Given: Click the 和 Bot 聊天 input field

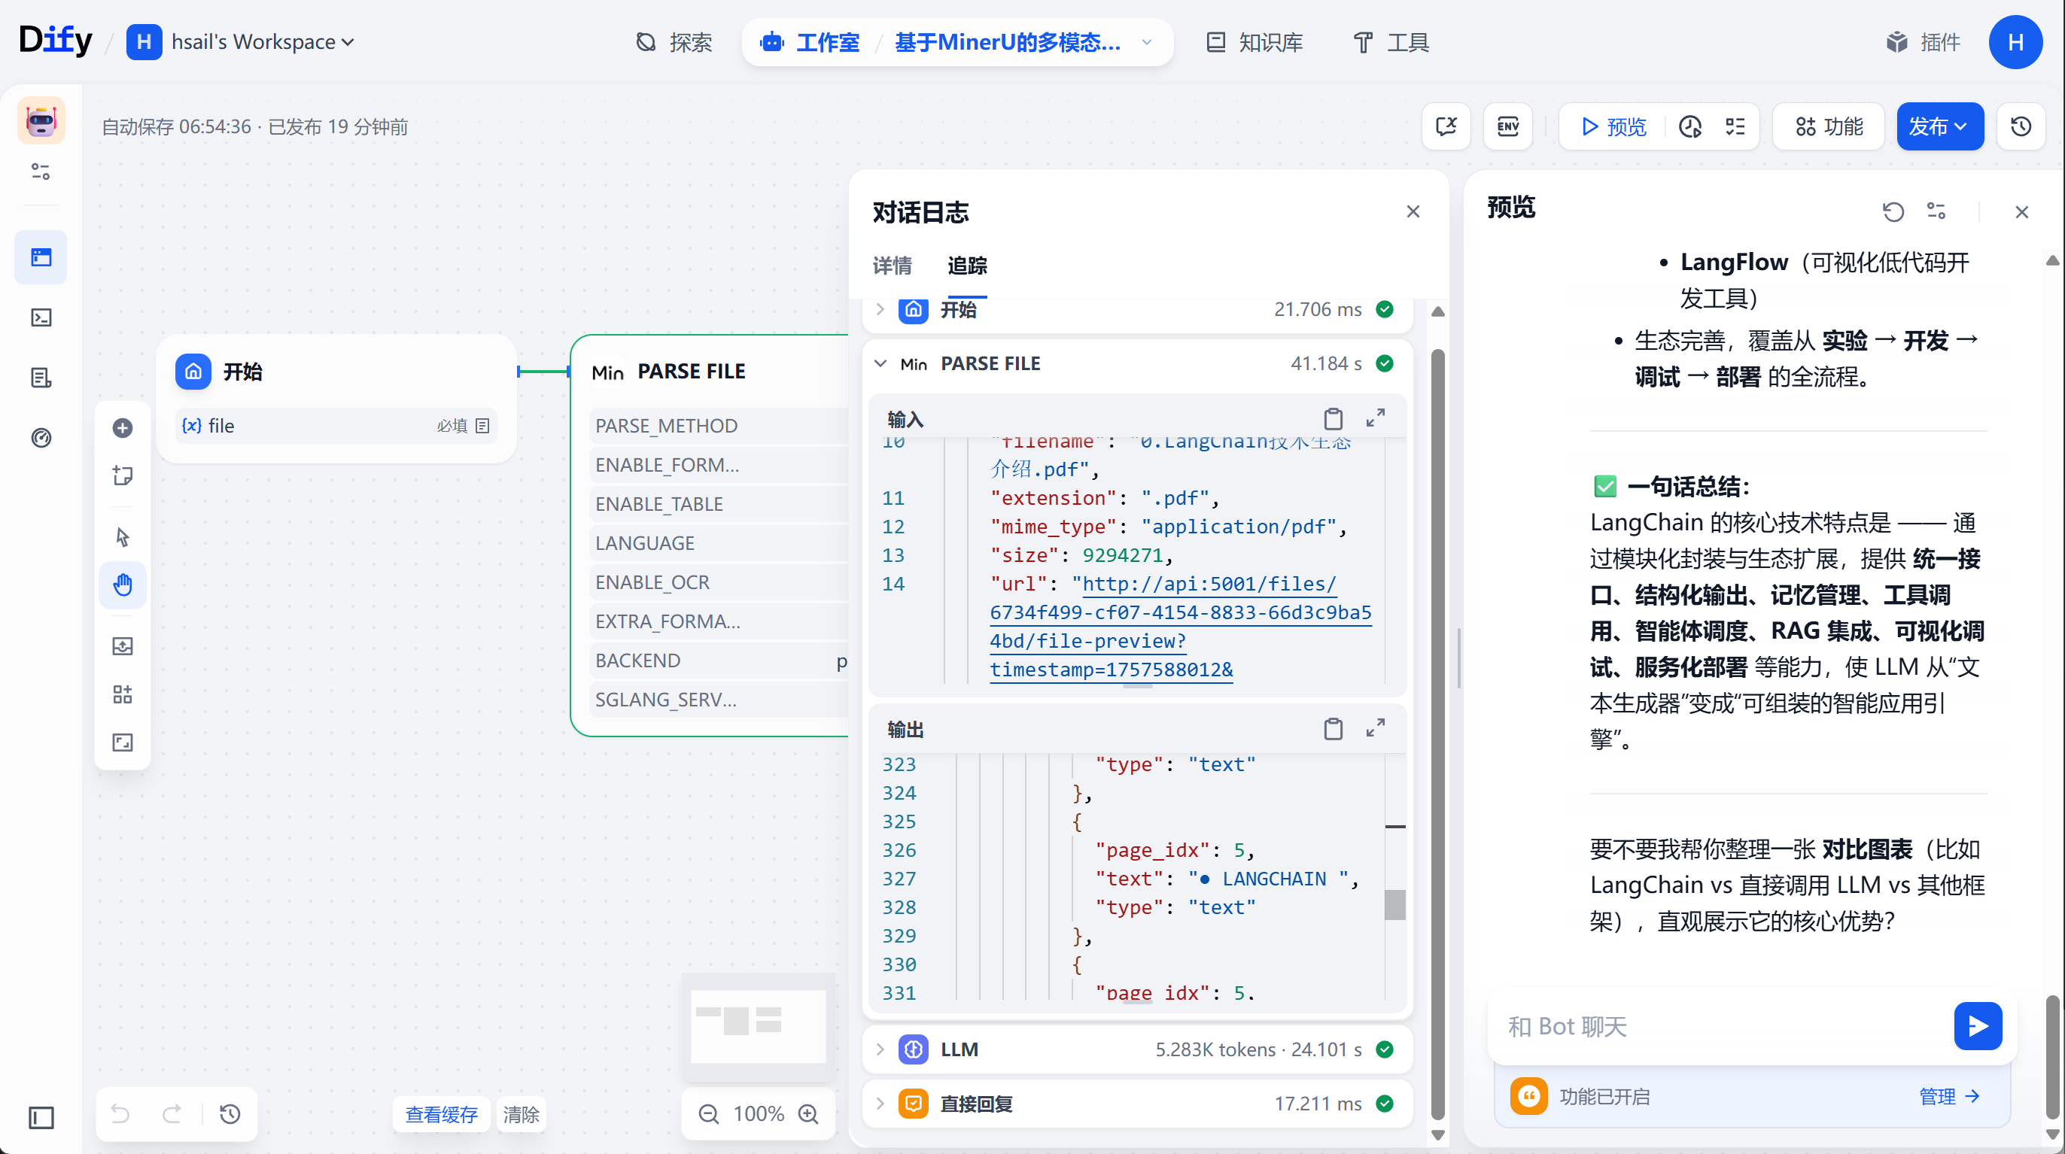Looking at the screenshot, I should pyautogui.click(x=1723, y=1027).
